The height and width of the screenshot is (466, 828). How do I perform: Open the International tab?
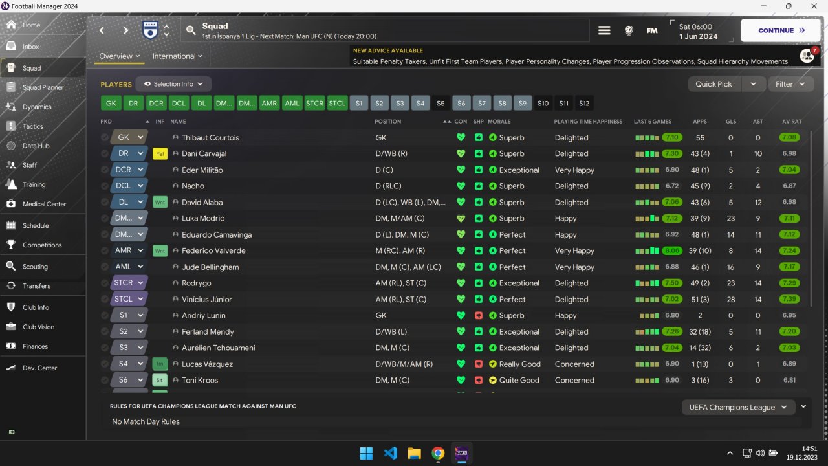177,56
